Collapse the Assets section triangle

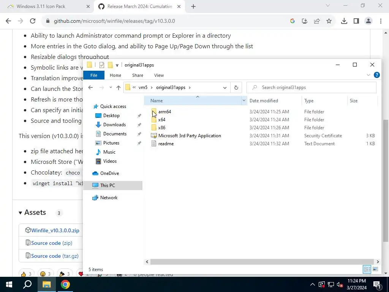21,213
